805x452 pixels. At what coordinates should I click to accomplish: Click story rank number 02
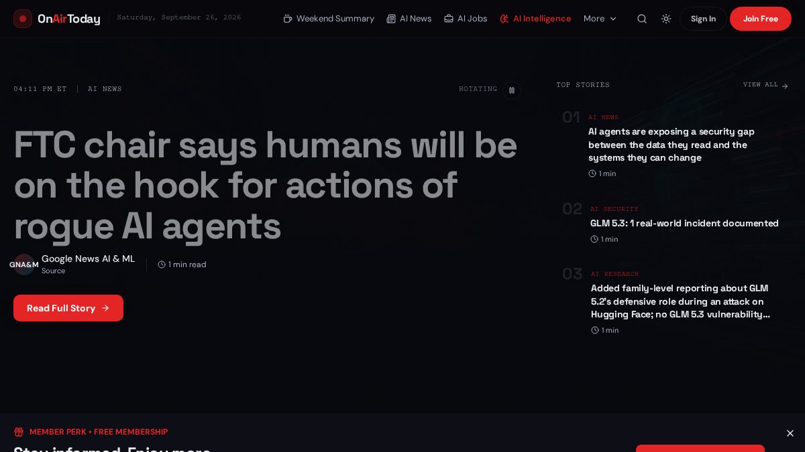point(572,209)
